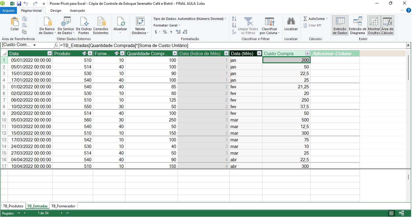Save using the floppy disk icon
This screenshot has height=217, width=412.
point(19,4)
